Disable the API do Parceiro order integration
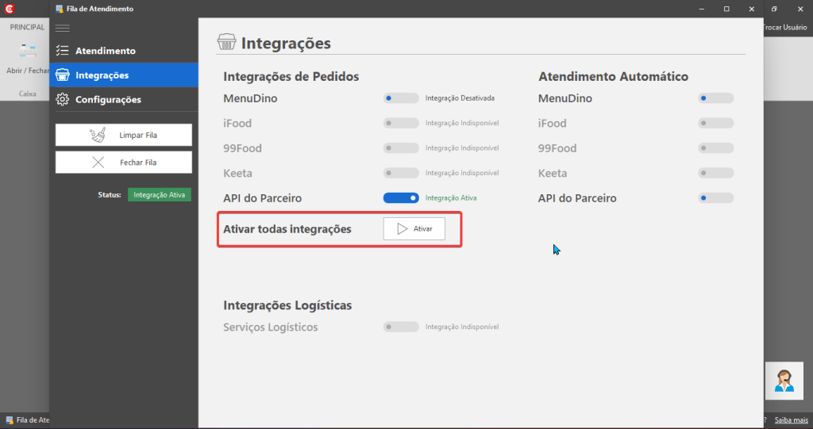Image resolution: width=813 pixels, height=429 pixels. 401,198
